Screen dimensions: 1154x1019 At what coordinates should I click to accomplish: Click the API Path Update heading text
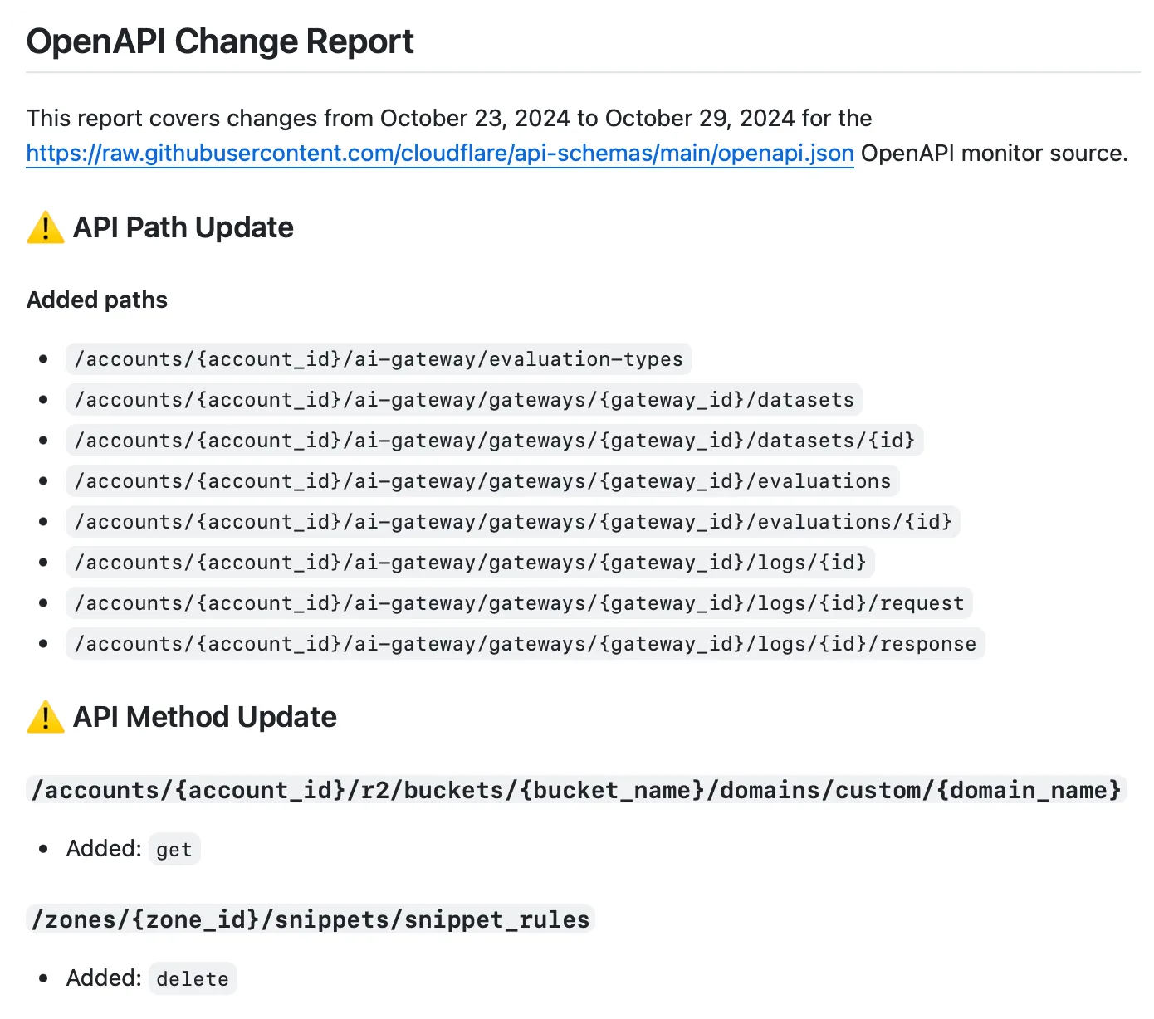pos(183,228)
